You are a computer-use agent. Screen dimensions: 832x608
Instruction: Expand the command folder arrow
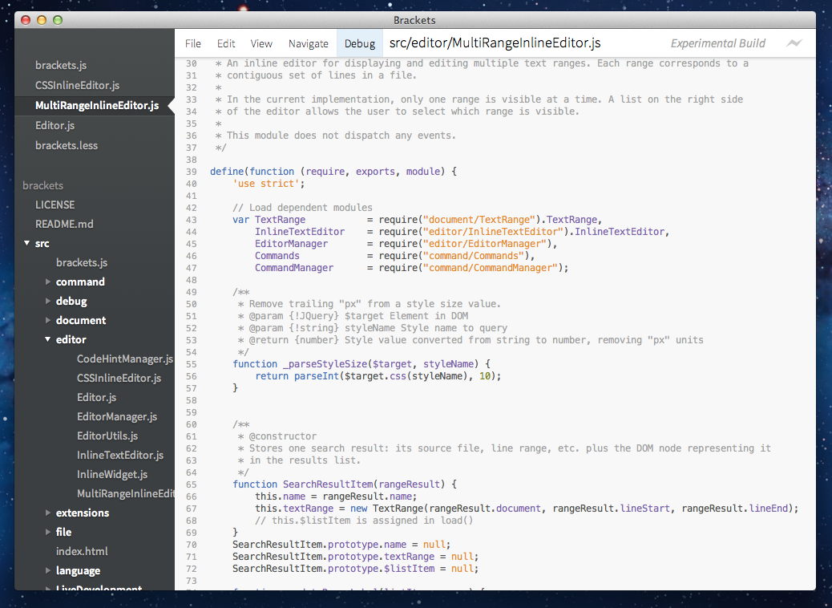click(x=48, y=282)
